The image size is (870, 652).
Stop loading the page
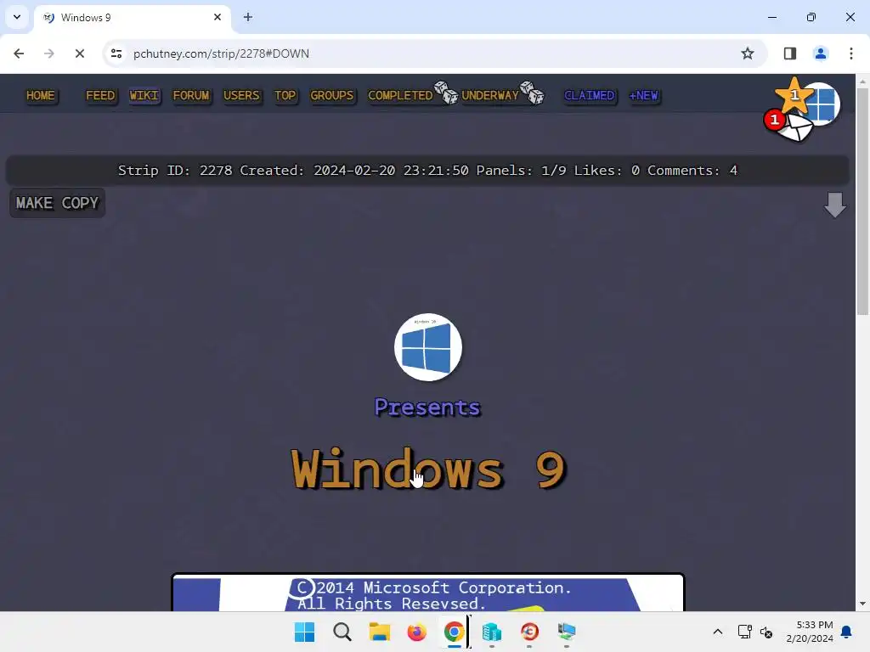tap(79, 53)
